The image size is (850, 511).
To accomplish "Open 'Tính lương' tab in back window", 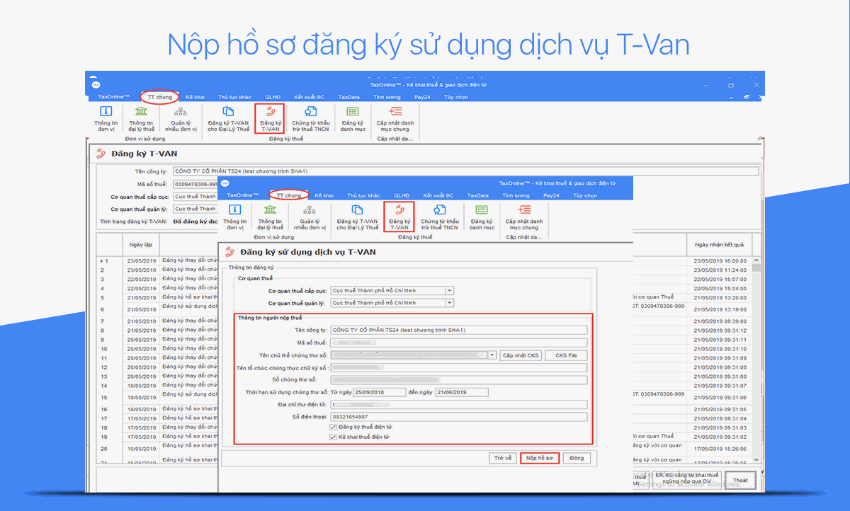I will [x=387, y=97].
